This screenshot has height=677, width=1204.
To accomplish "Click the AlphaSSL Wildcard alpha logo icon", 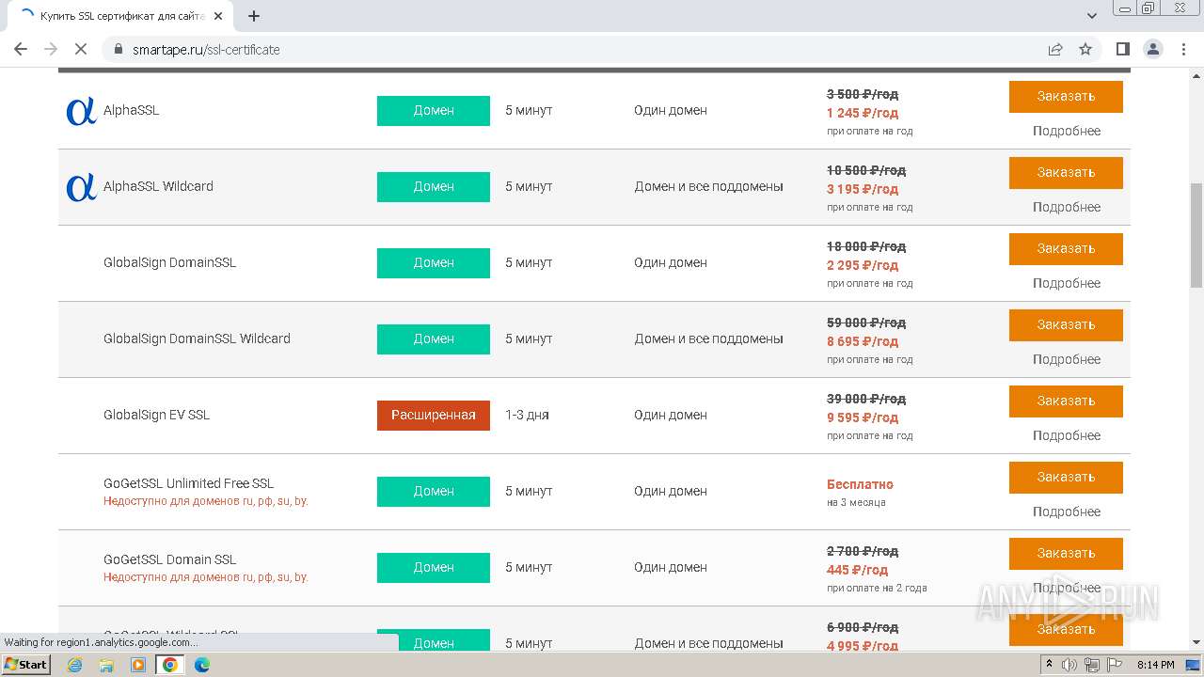I will coord(81,187).
